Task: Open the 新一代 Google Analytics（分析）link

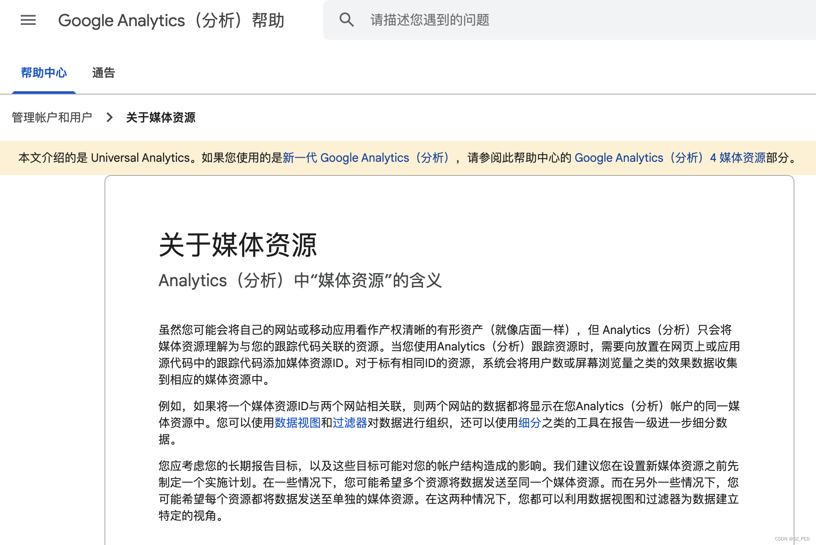Action: (367, 158)
